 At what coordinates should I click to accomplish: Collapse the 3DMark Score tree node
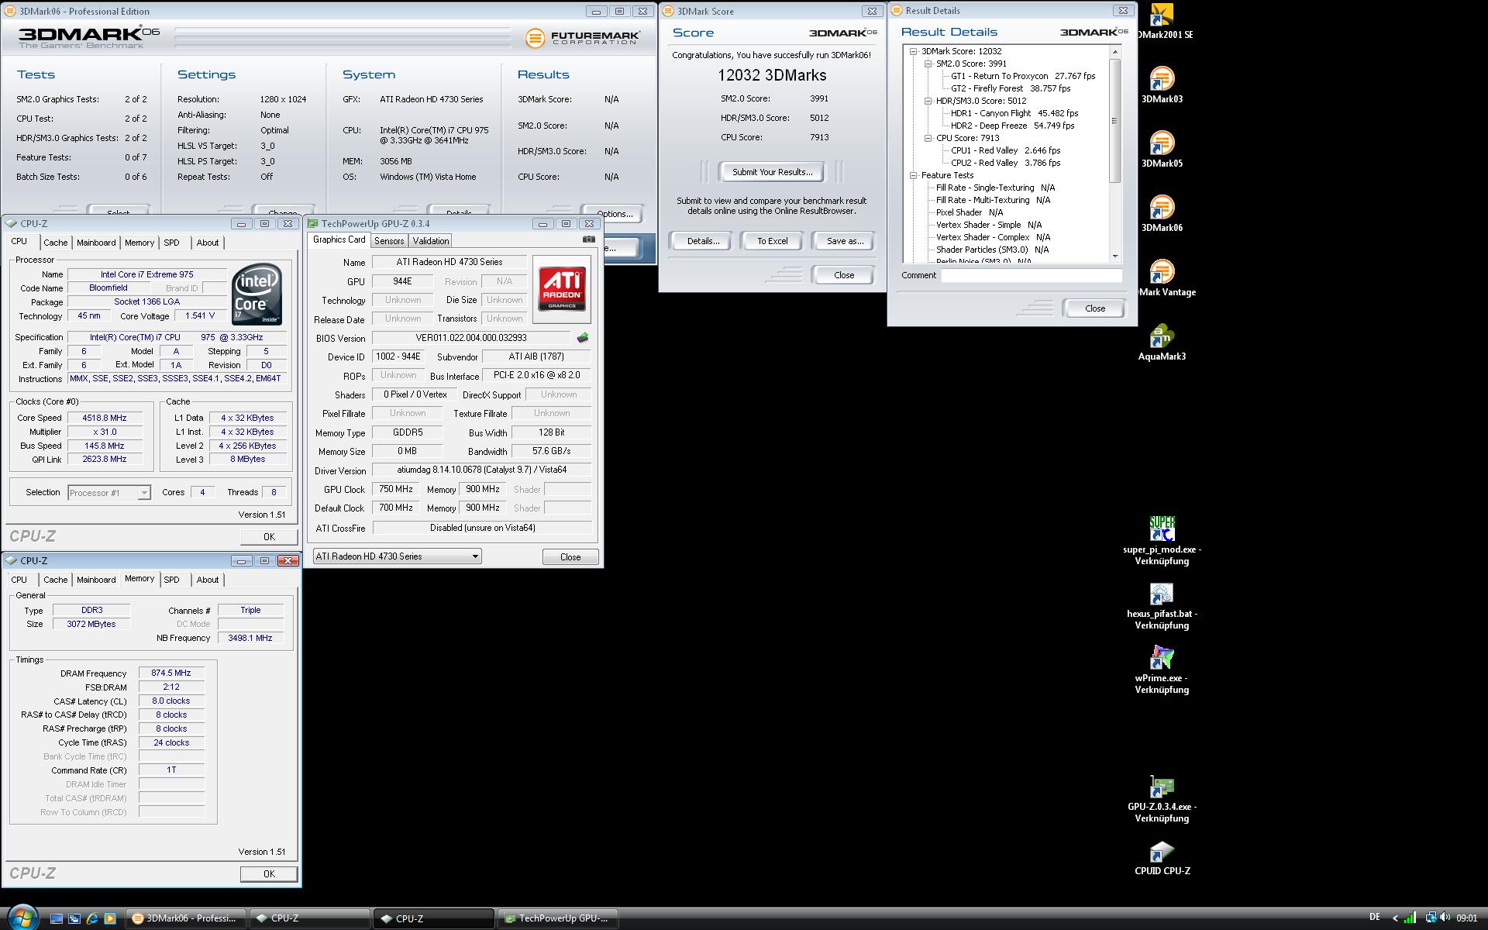913,51
